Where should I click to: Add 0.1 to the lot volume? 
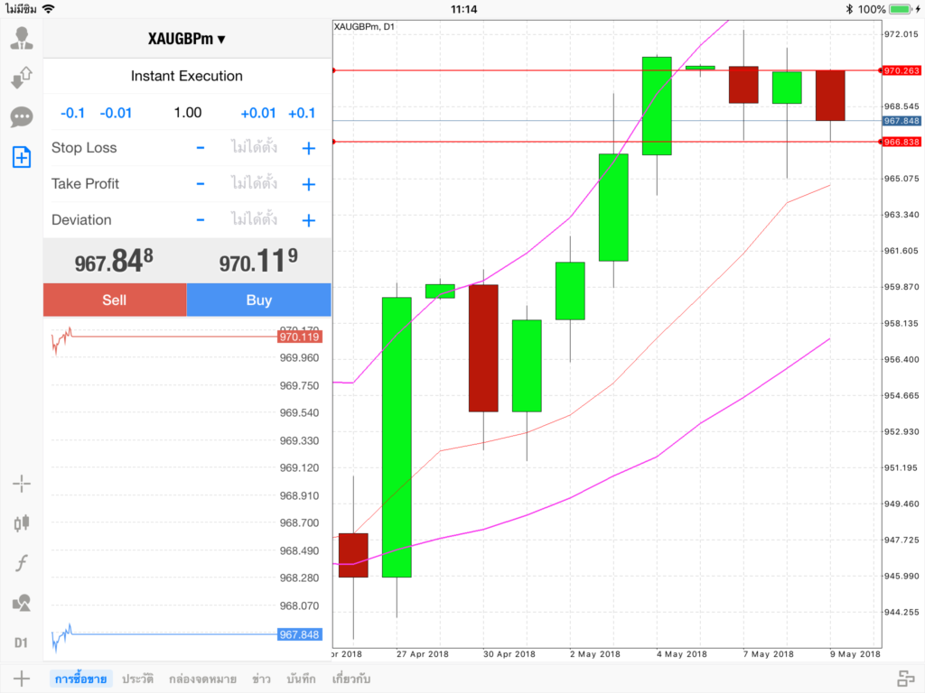302,113
